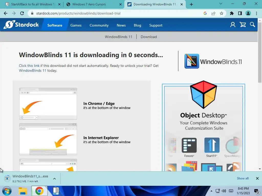
Task: Click the Internet Explorer instruction thumbnail
Action: coord(48,139)
